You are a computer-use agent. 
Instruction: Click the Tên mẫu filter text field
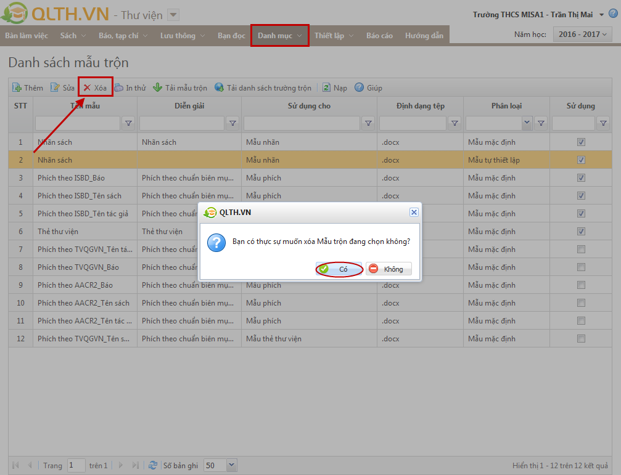click(78, 123)
